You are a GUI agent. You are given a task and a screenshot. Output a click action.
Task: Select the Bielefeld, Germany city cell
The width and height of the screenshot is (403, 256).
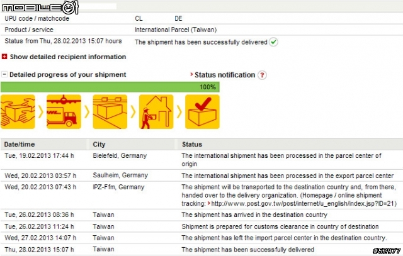coord(120,155)
